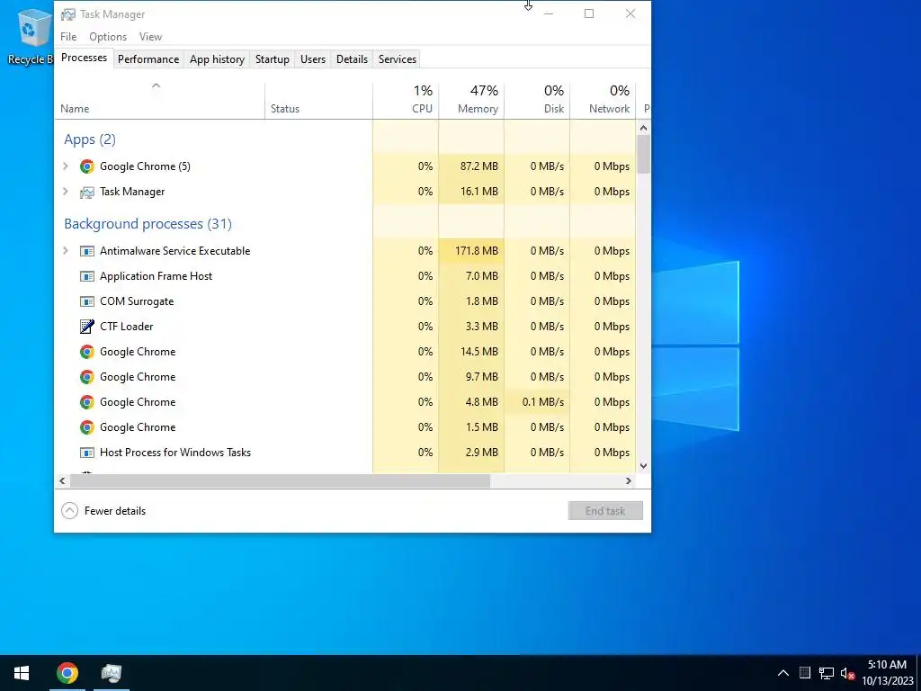Screen dimensions: 921x691
Task: Open the File menu
Action: click(x=68, y=36)
